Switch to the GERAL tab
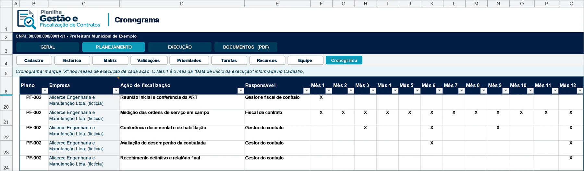584x171 pixels. click(48, 47)
